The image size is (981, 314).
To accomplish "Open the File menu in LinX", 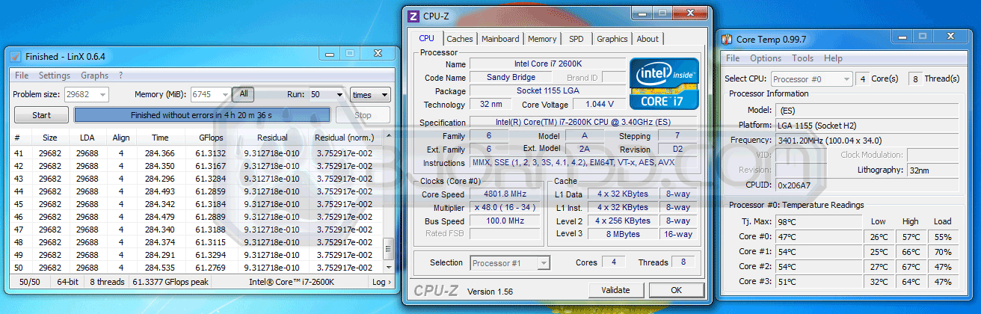I will click(22, 76).
